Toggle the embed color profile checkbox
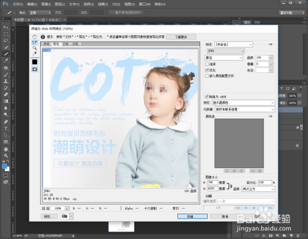308x239 pixels. click(207, 76)
